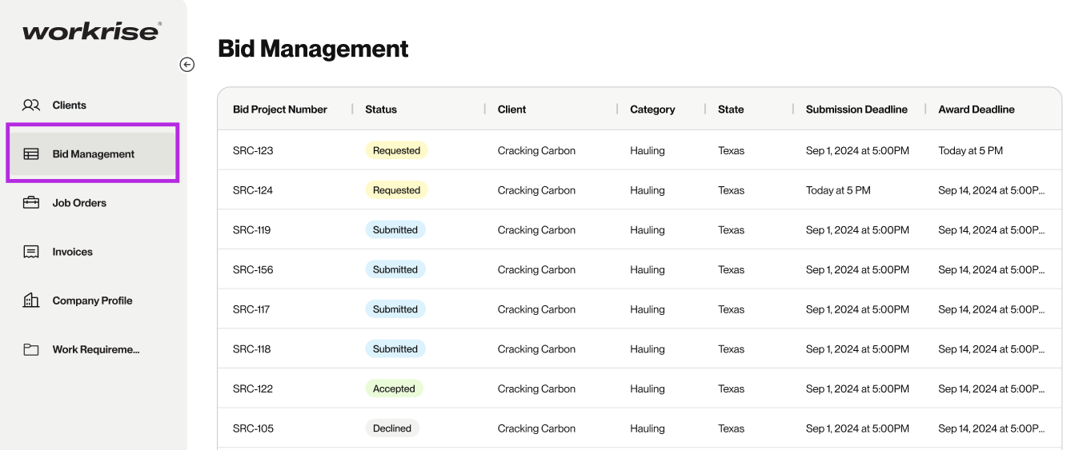The image size is (1087, 450).
Task: Sort by Submission Deadline column header
Action: 856,110
